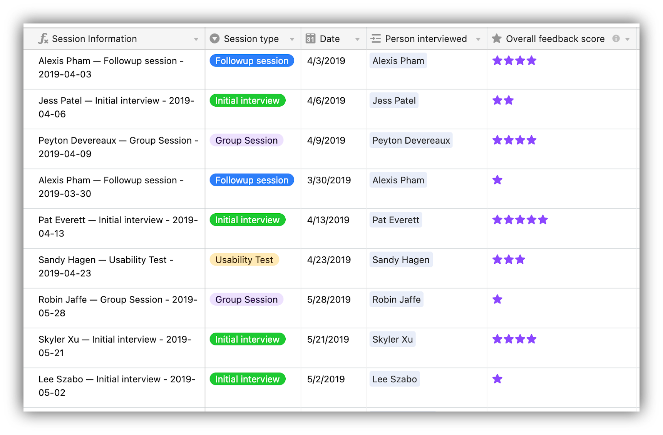Click Initial interview tag in Lee Szabo row
The image size is (663, 435).
(248, 379)
